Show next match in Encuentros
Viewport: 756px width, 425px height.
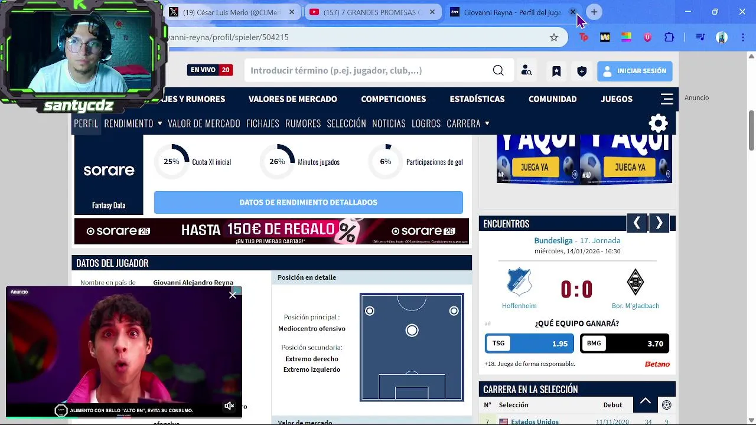pyautogui.click(x=659, y=223)
